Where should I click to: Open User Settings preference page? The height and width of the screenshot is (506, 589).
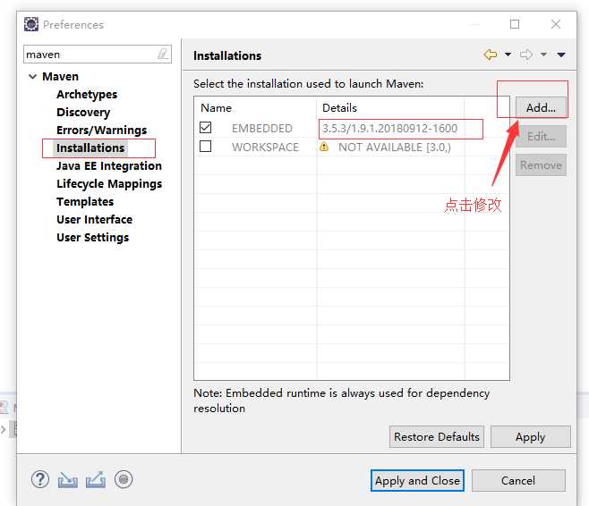coord(92,238)
